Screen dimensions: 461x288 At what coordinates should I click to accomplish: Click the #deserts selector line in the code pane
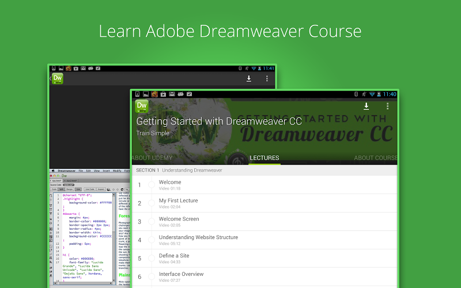pos(71,214)
